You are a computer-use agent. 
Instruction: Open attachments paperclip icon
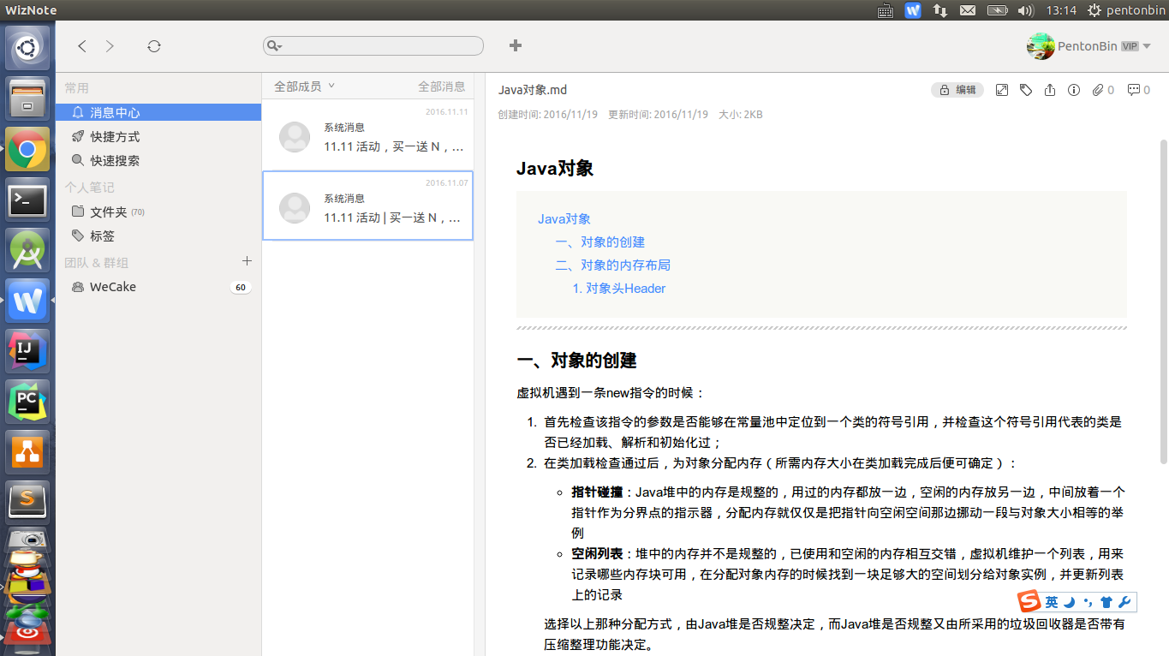[1098, 90]
